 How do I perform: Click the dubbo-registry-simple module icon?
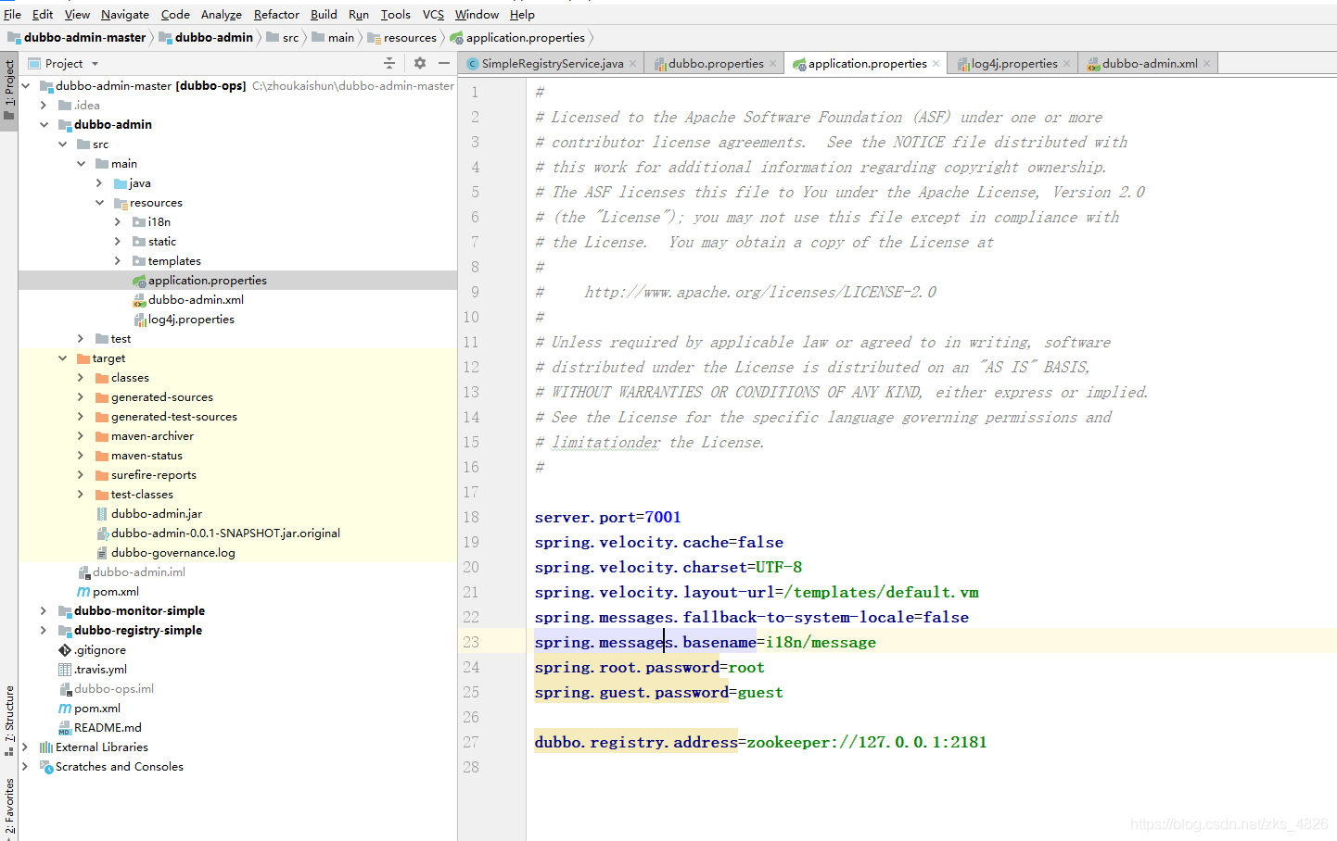[65, 630]
